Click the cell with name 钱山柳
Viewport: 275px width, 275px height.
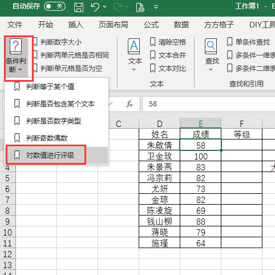tap(160, 221)
